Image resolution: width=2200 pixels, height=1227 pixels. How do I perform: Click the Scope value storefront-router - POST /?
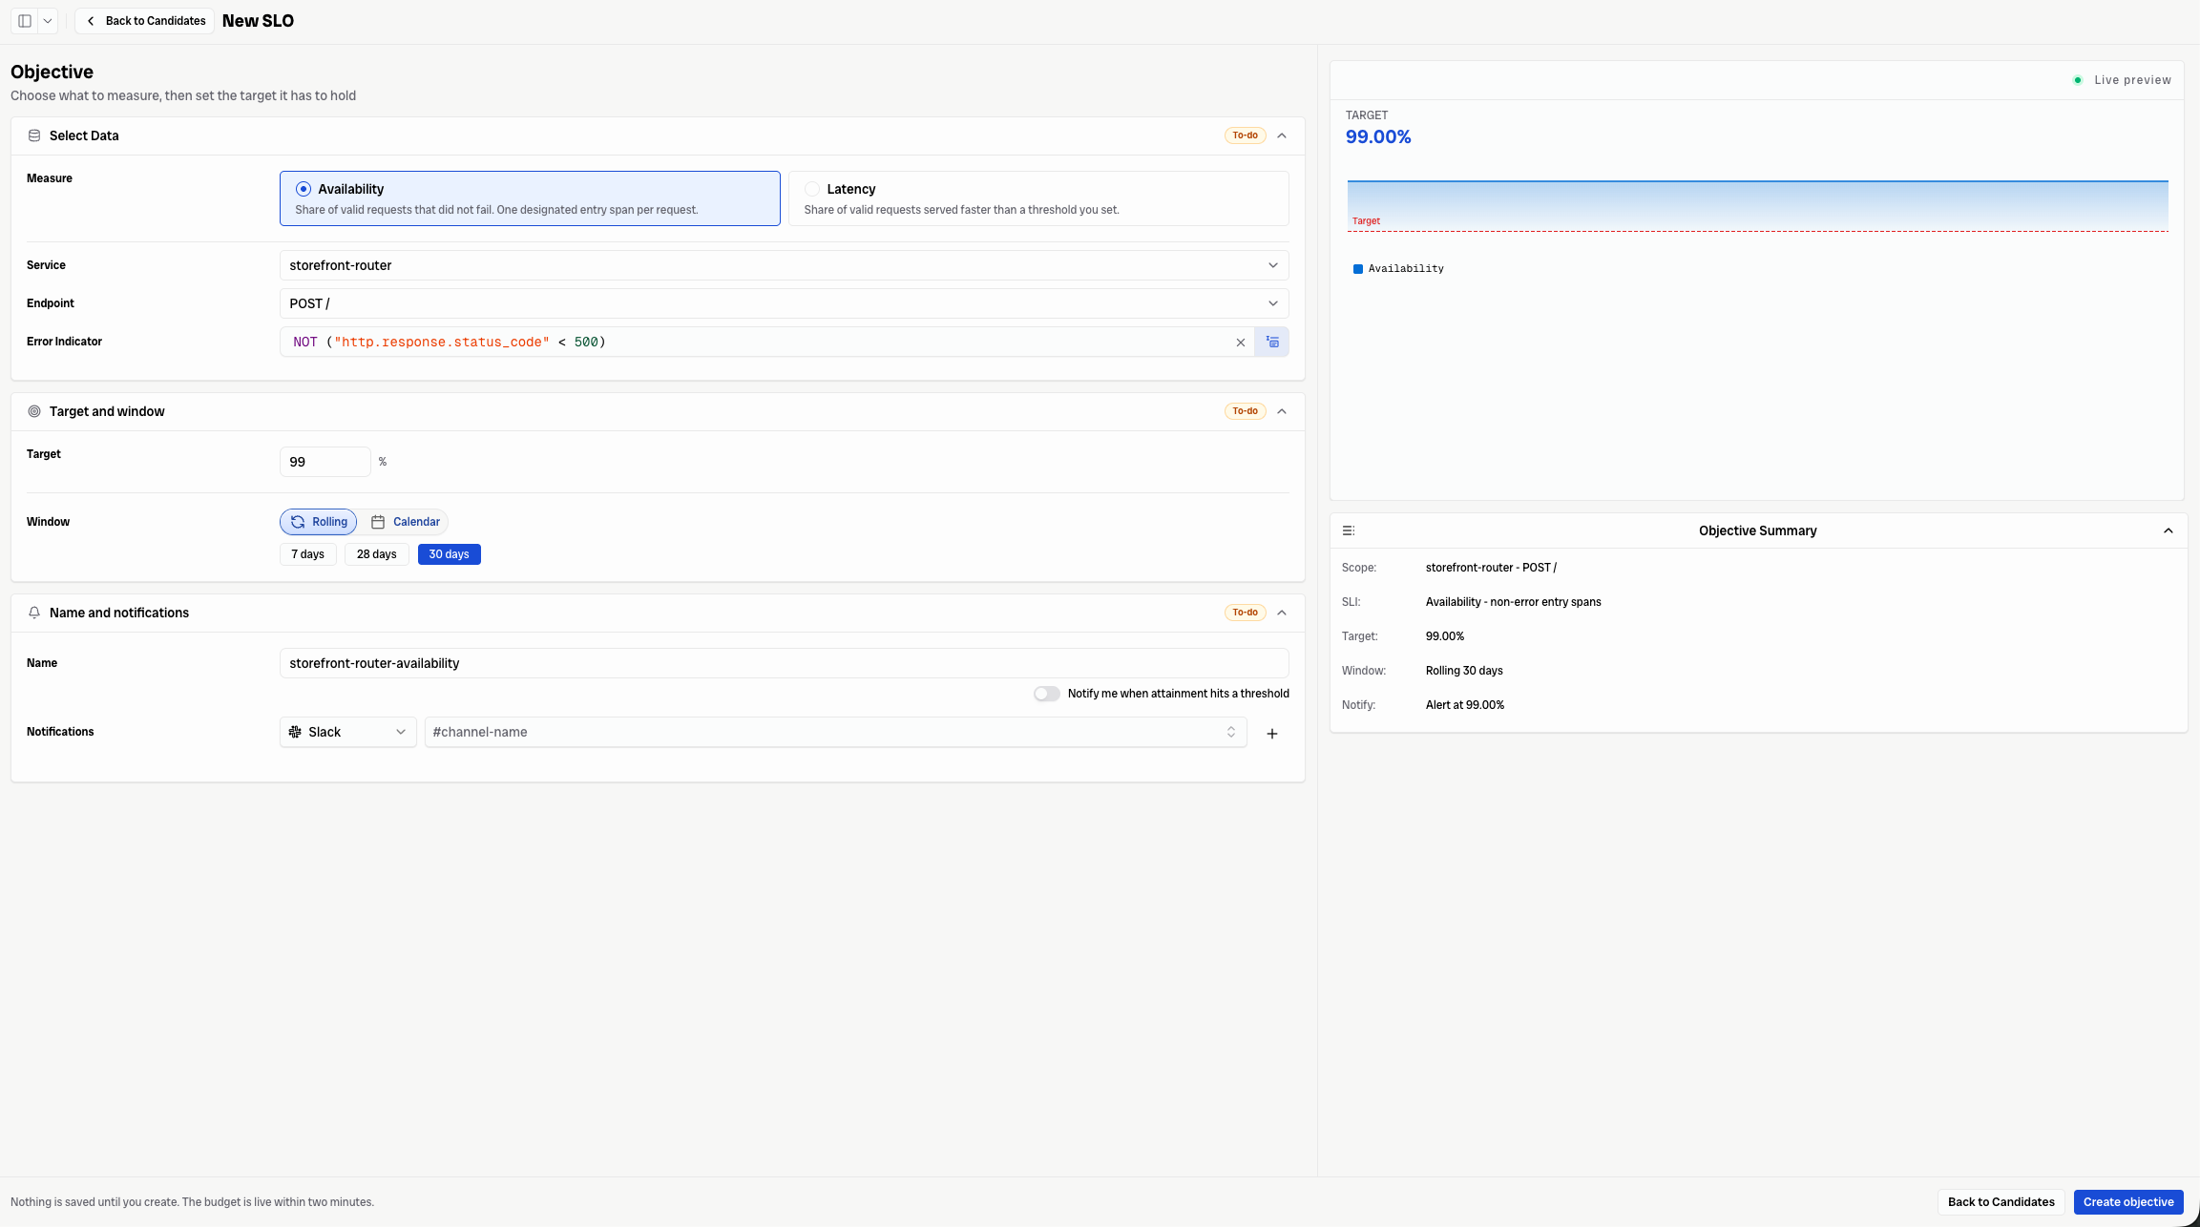[1491, 568]
